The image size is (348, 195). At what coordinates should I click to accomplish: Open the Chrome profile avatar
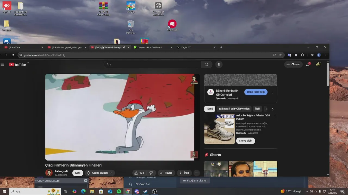point(319,55)
